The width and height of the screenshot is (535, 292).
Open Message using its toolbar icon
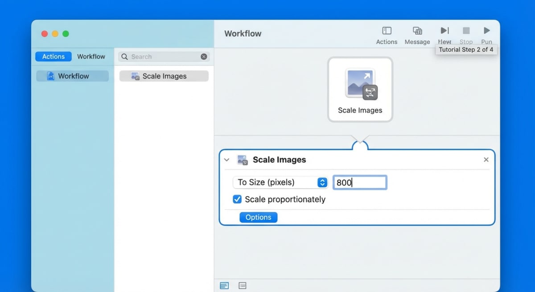click(417, 31)
